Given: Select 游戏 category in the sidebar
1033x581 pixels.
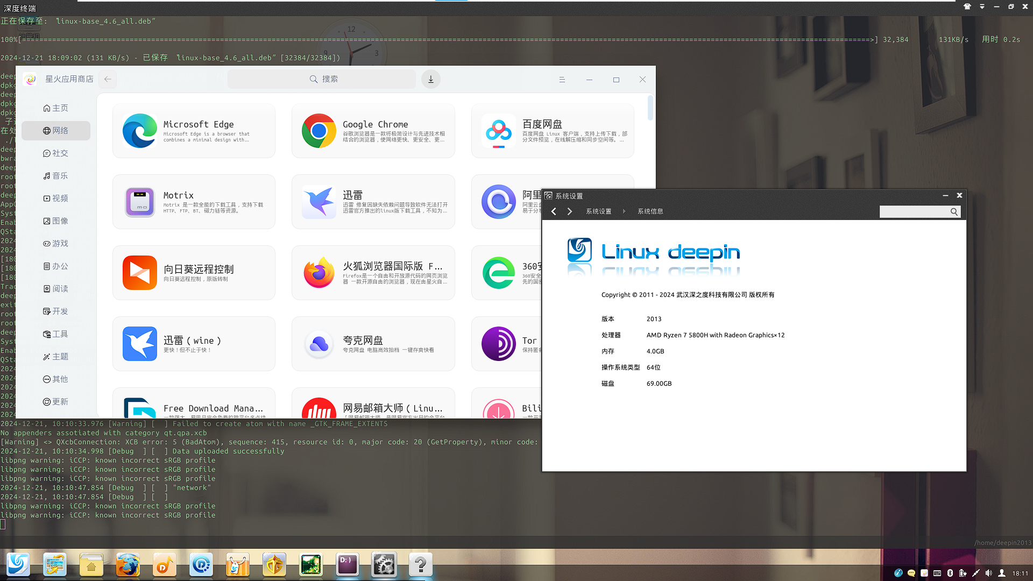Looking at the screenshot, I should point(56,244).
